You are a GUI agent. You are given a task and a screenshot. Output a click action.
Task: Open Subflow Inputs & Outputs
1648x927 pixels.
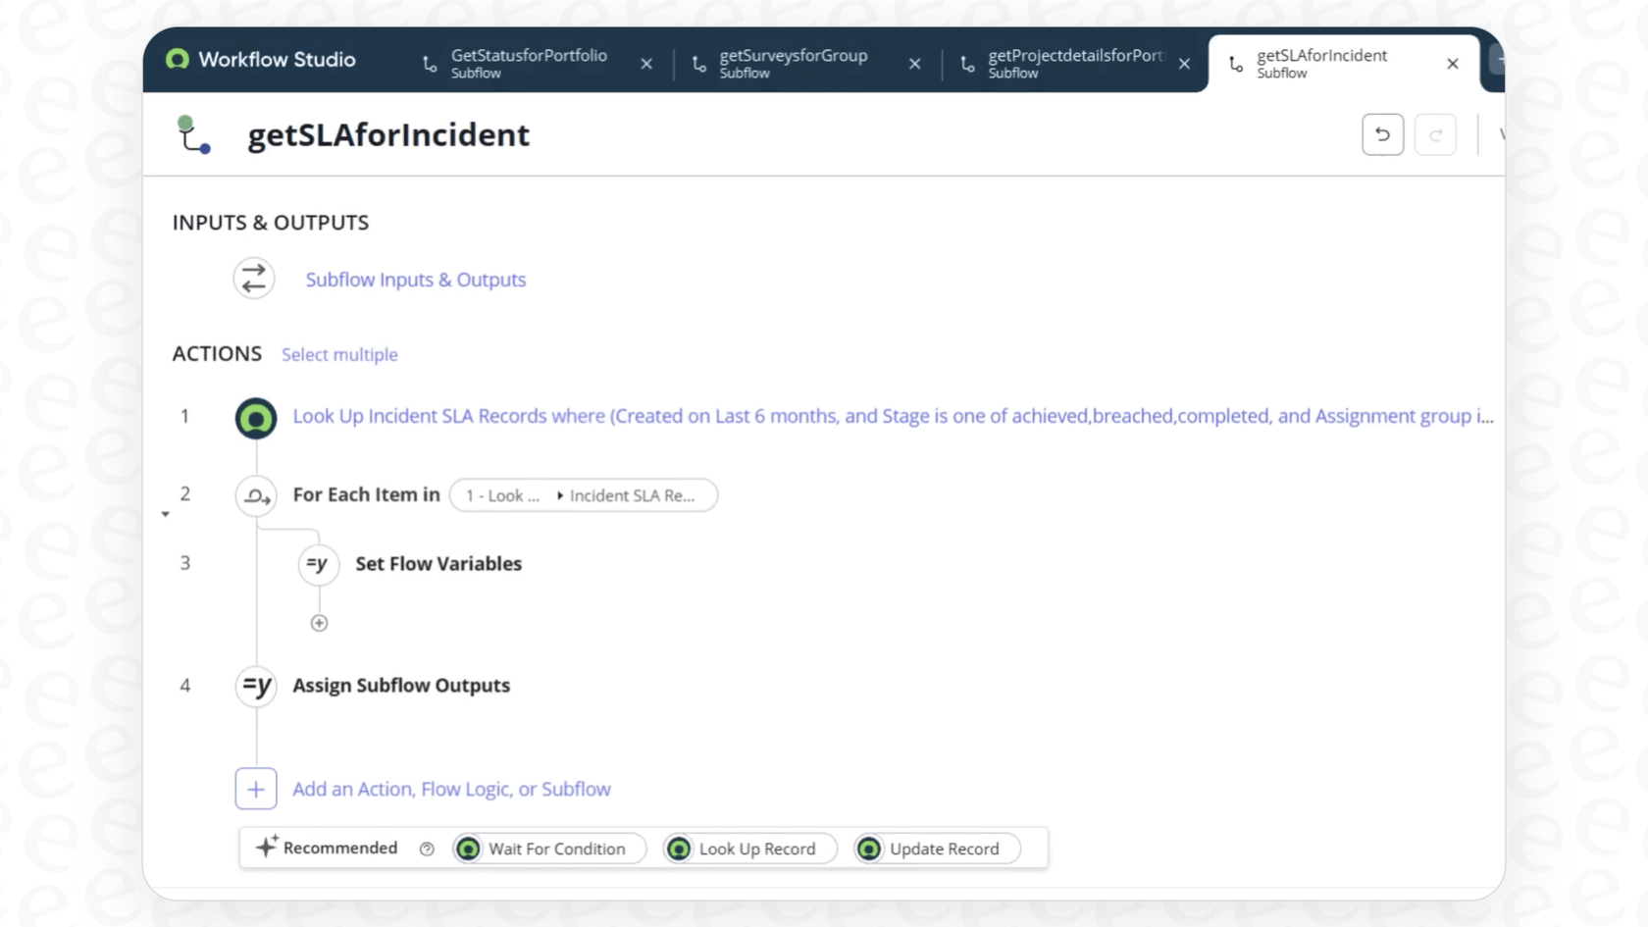point(415,280)
